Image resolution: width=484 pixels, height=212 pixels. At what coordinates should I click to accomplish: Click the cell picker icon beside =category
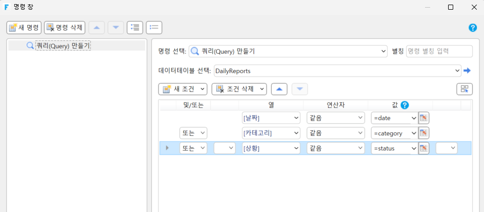click(424, 133)
